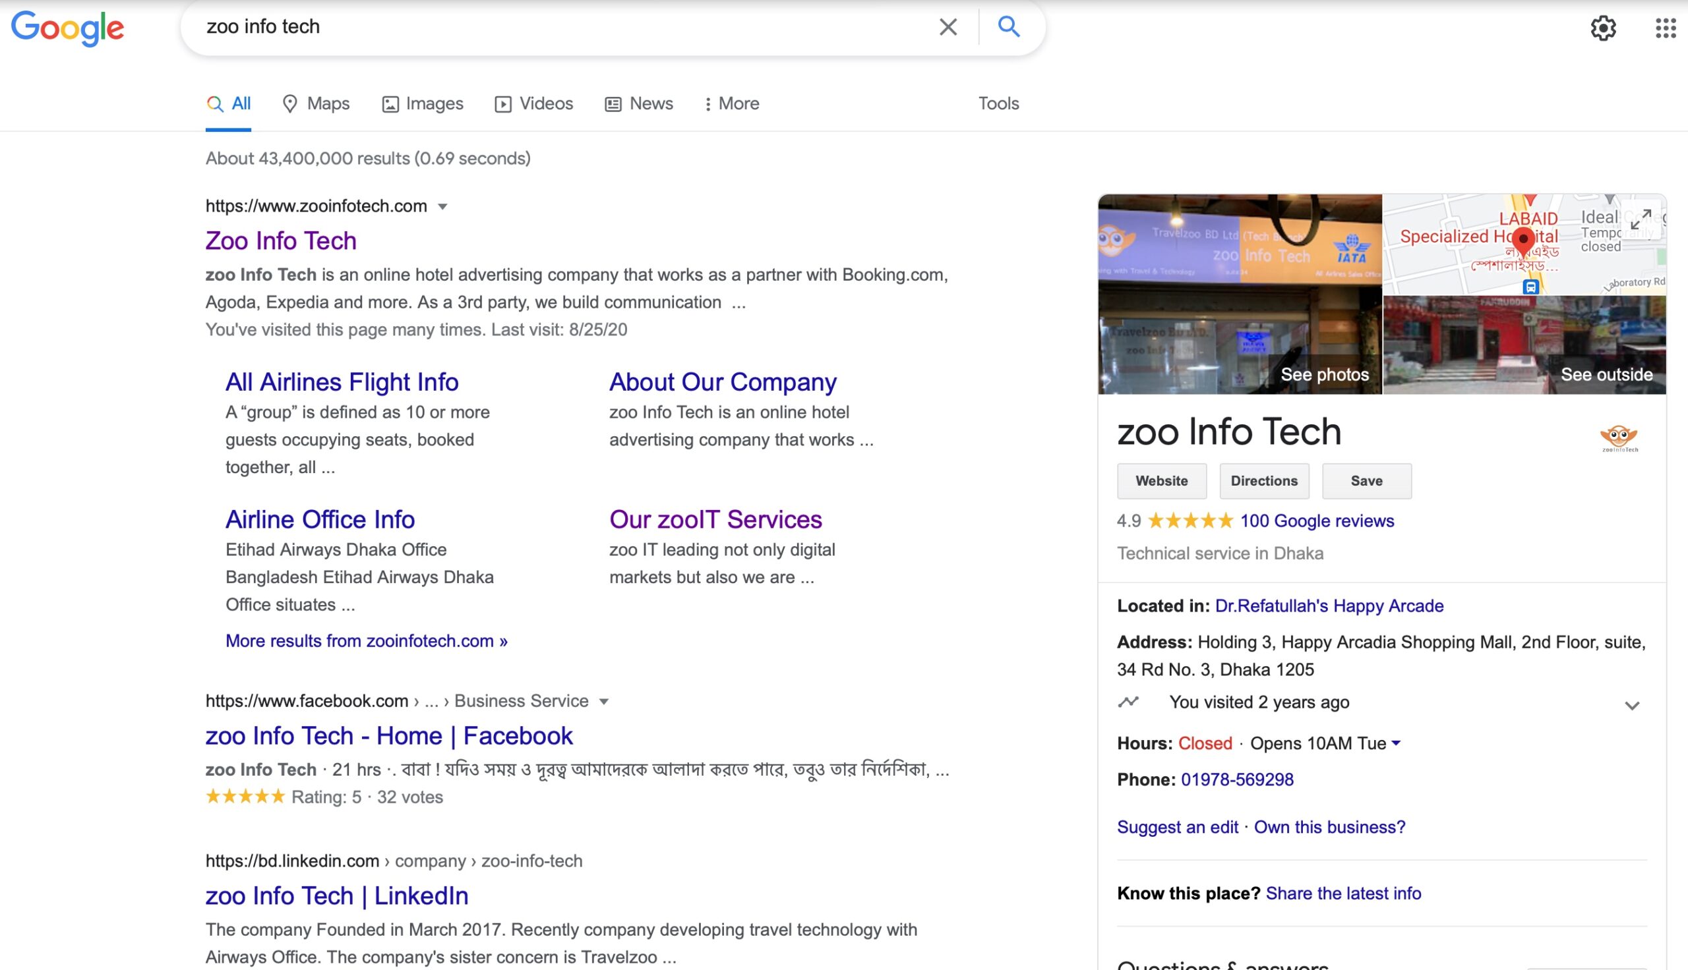1688x970 pixels.
Task: Switch to the Images tab
Action: pyautogui.click(x=423, y=104)
